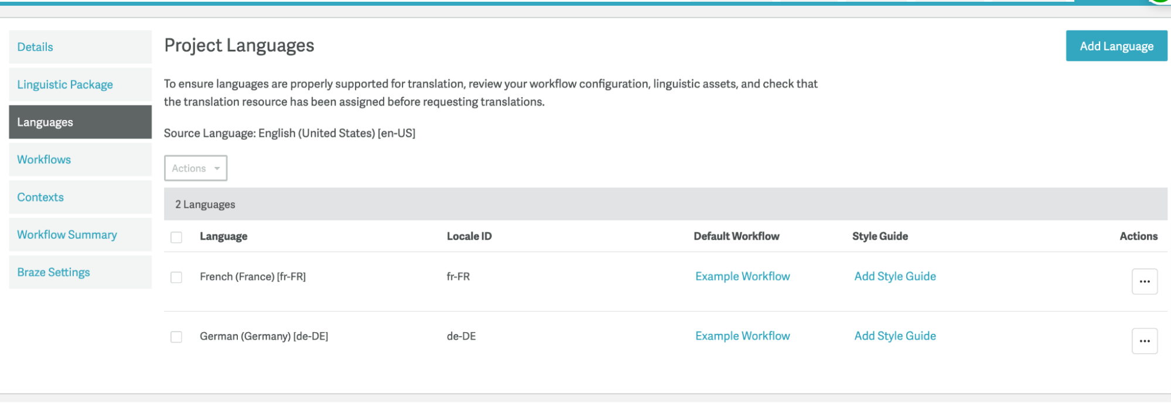Switch to the Workflows section
The height and width of the screenshot is (403, 1171).
44,159
